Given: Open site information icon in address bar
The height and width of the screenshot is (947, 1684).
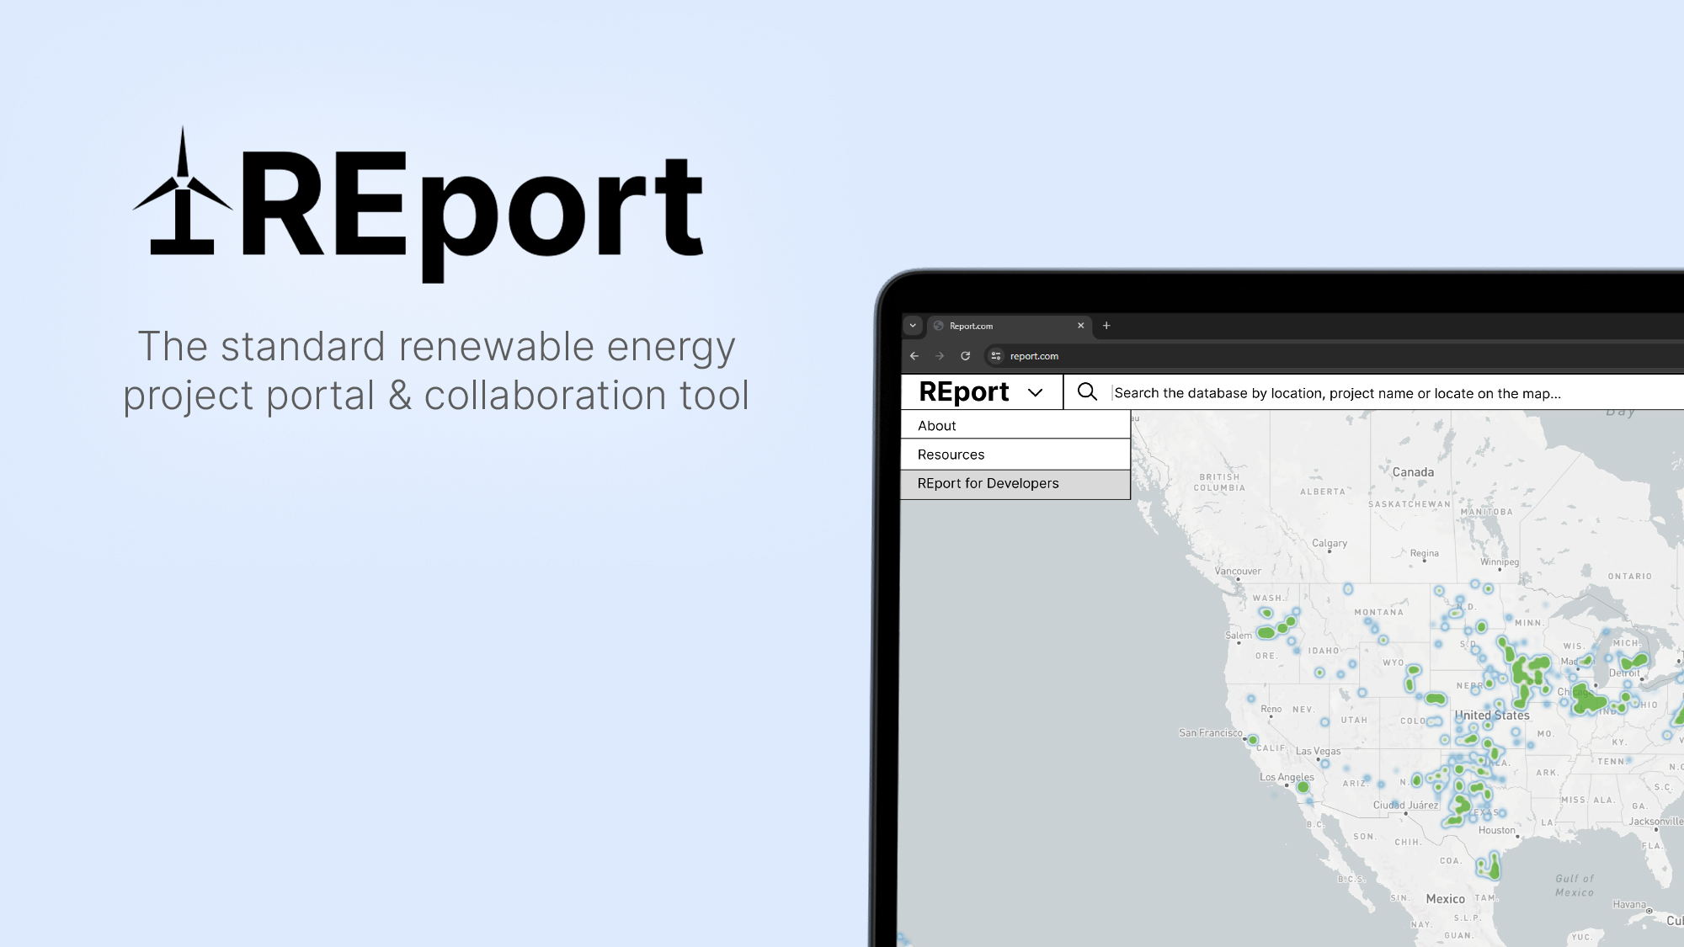Looking at the screenshot, I should point(996,356).
